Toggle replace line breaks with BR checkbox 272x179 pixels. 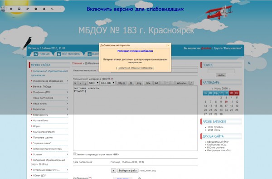tap(74, 154)
